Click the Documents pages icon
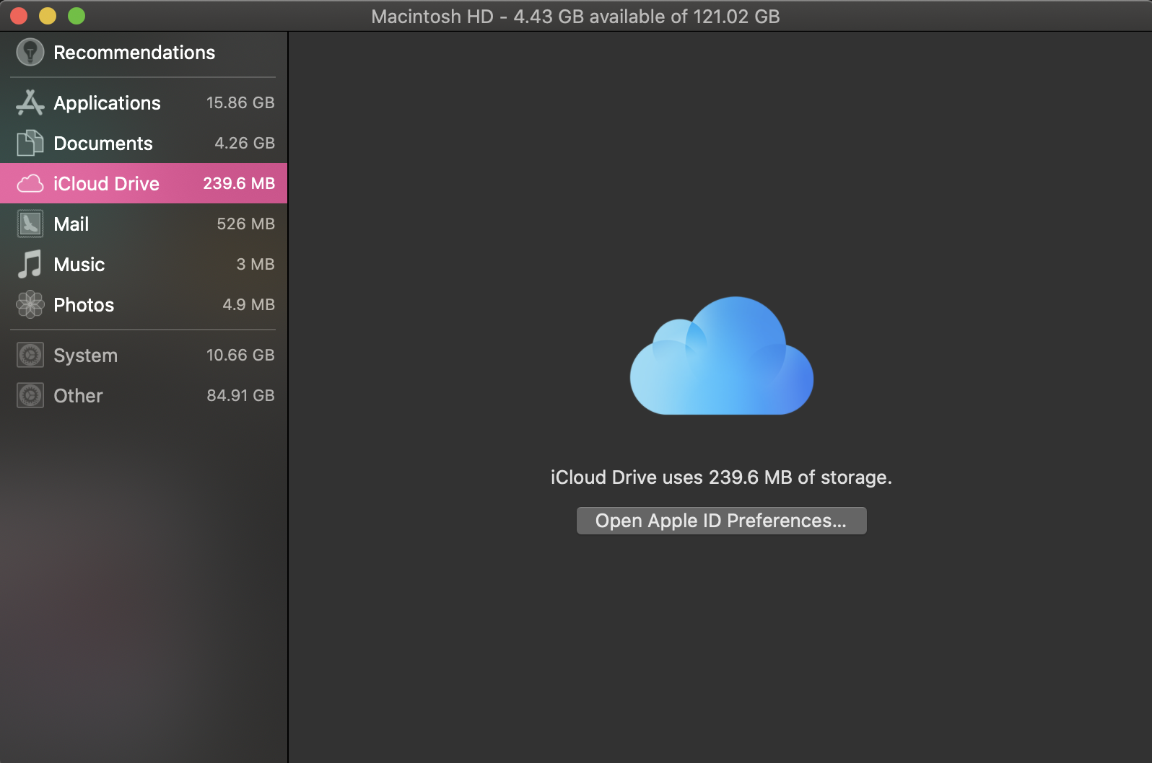This screenshot has width=1152, height=763. [x=30, y=143]
